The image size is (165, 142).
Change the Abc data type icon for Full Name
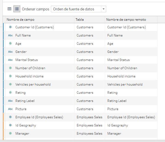pyautogui.click(x=10, y=35)
